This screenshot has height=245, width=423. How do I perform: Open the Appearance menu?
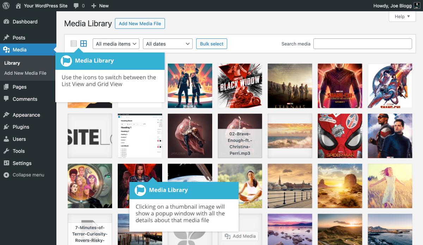(26, 115)
